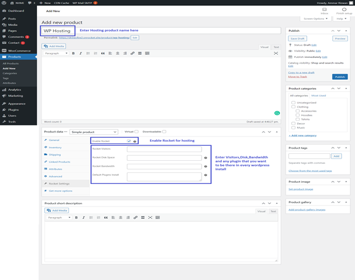The height and width of the screenshot is (280, 355).
Task: Toggle bold in main editor toolbar
Action: pos(73,53)
